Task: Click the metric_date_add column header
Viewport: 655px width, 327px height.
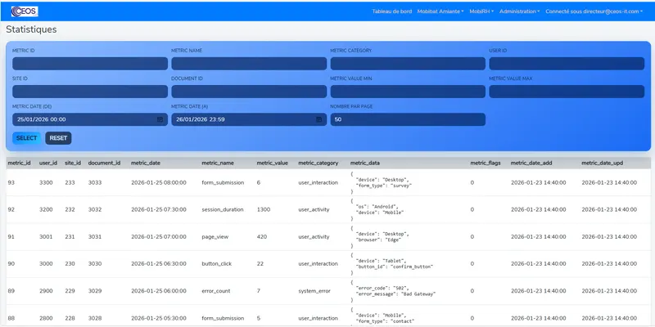Action: 531,163
